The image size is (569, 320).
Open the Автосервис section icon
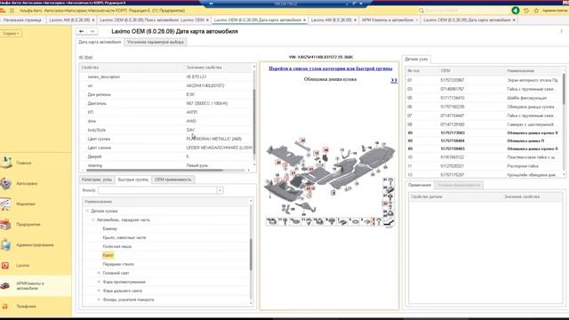(6, 183)
